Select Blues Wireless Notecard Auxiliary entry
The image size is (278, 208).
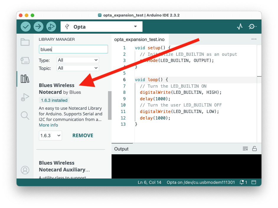click(x=64, y=166)
